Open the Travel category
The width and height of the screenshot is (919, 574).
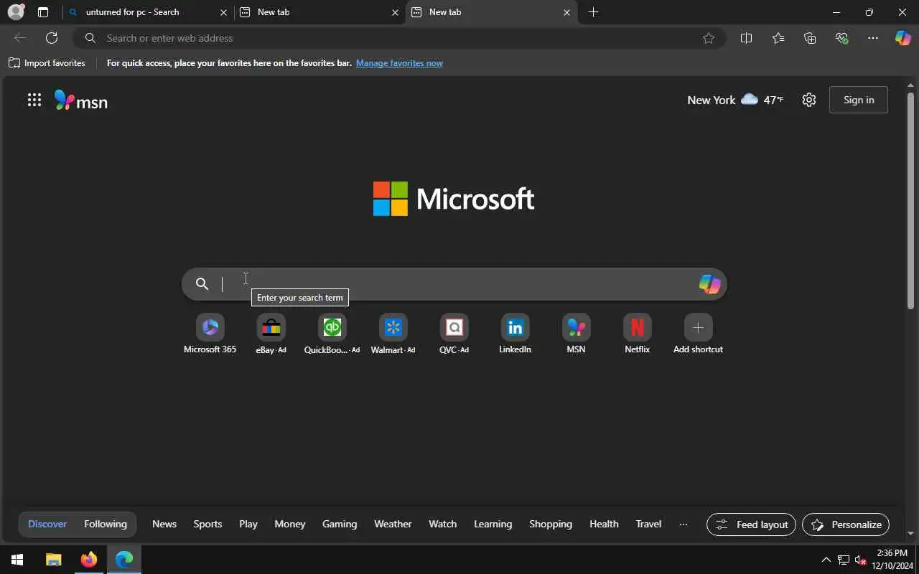648,524
